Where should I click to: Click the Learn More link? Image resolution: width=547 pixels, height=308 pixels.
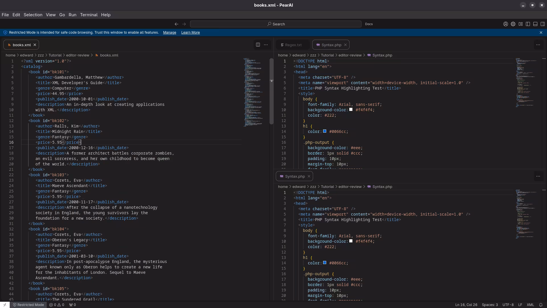tap(190, 33)
